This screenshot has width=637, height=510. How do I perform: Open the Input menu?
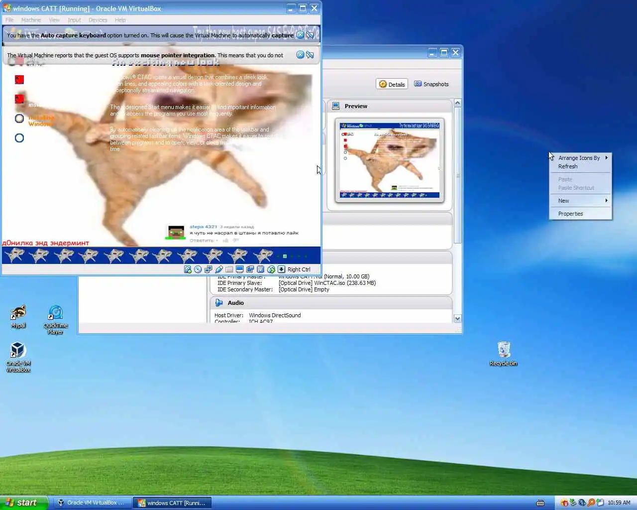tap(74, 20)
